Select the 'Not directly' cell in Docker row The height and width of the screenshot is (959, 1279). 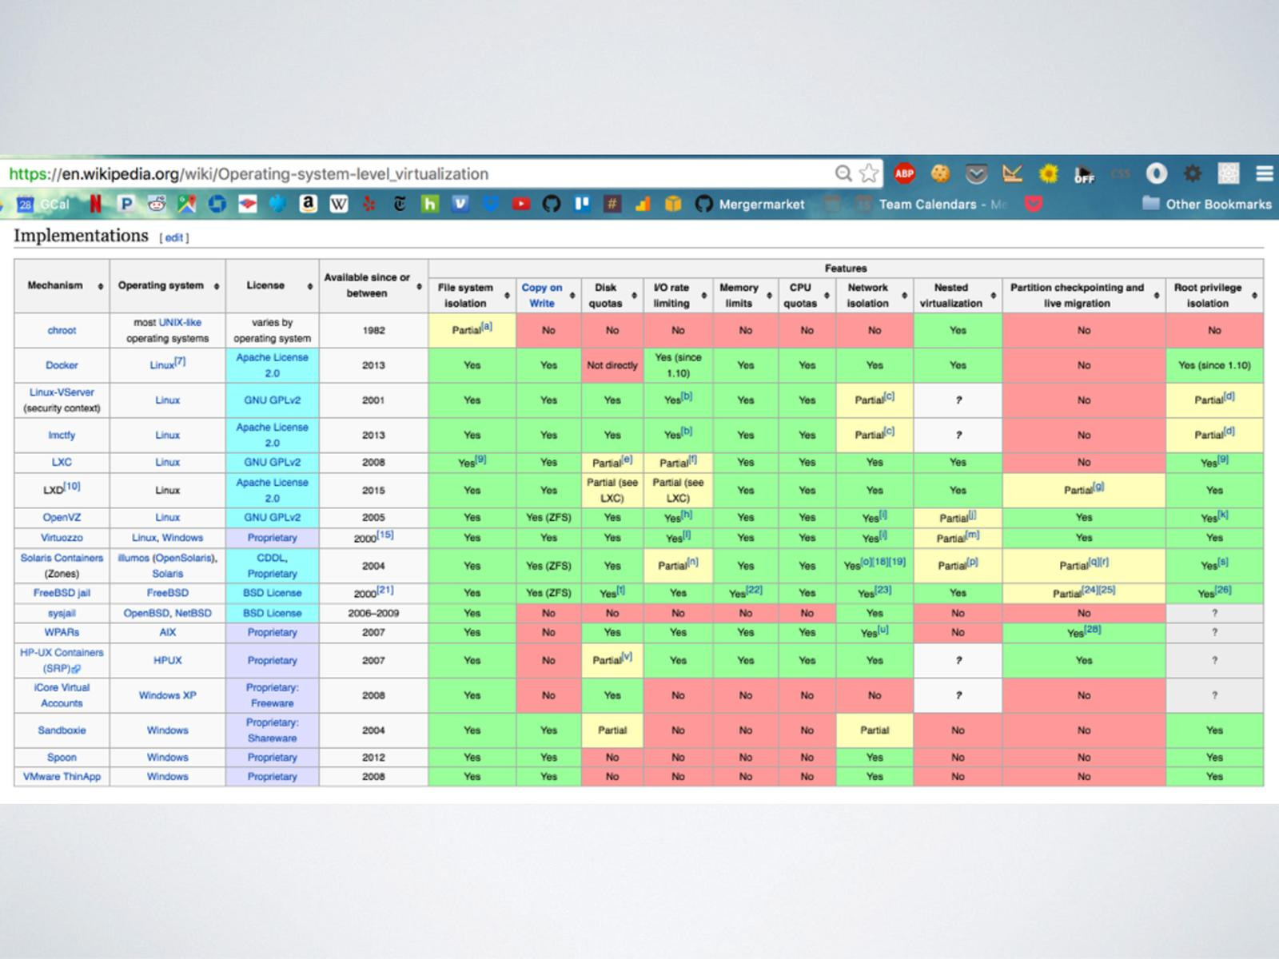pos(612,365)
